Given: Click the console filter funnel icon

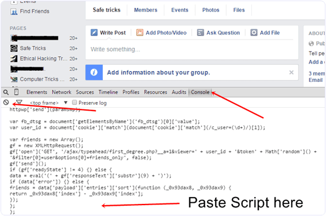Looking at the screenshot, I should click(x=19, y=103).
